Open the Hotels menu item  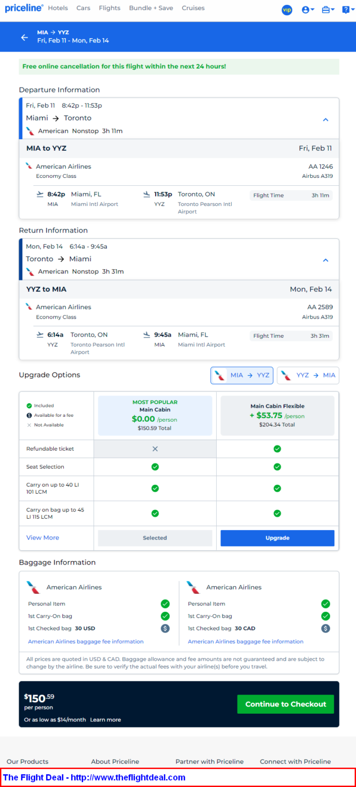(x=58, y=8)
